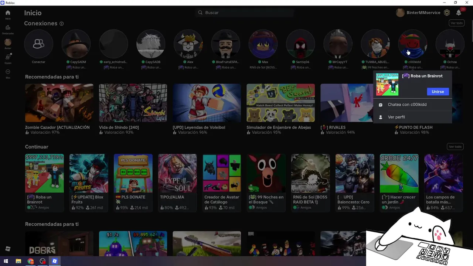The image size is (473, 266).
Task: Click Unirse to join Roba un Brainrot
Action: (438, 92)
